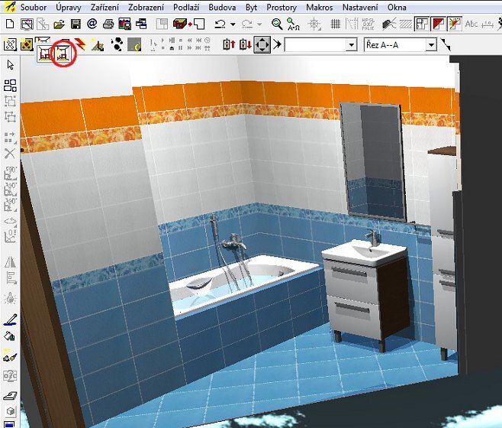Open the Řez A--A section dropdown
The width and height of the screenshot is (502, 428).
(431, 45)
